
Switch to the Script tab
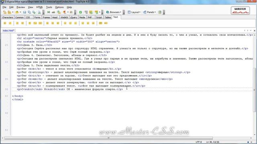pyautogui.click(x=99, y=17)
